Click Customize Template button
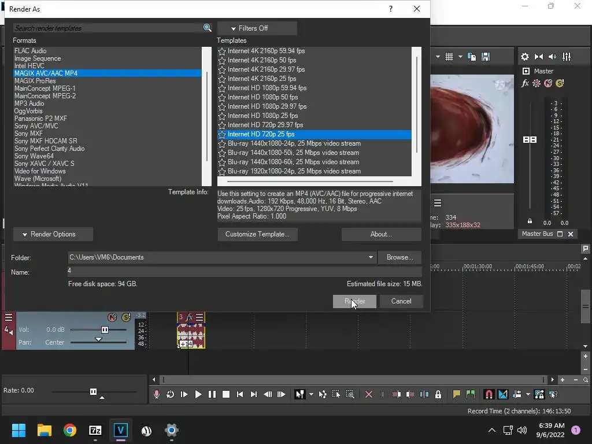 click(257, 234)
